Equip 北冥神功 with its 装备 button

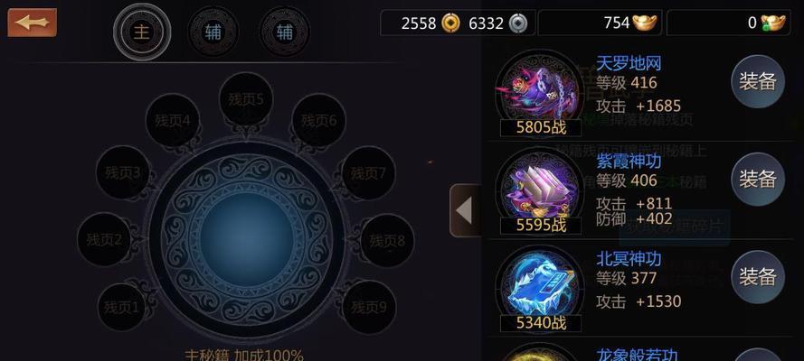[x=758, y=277]
